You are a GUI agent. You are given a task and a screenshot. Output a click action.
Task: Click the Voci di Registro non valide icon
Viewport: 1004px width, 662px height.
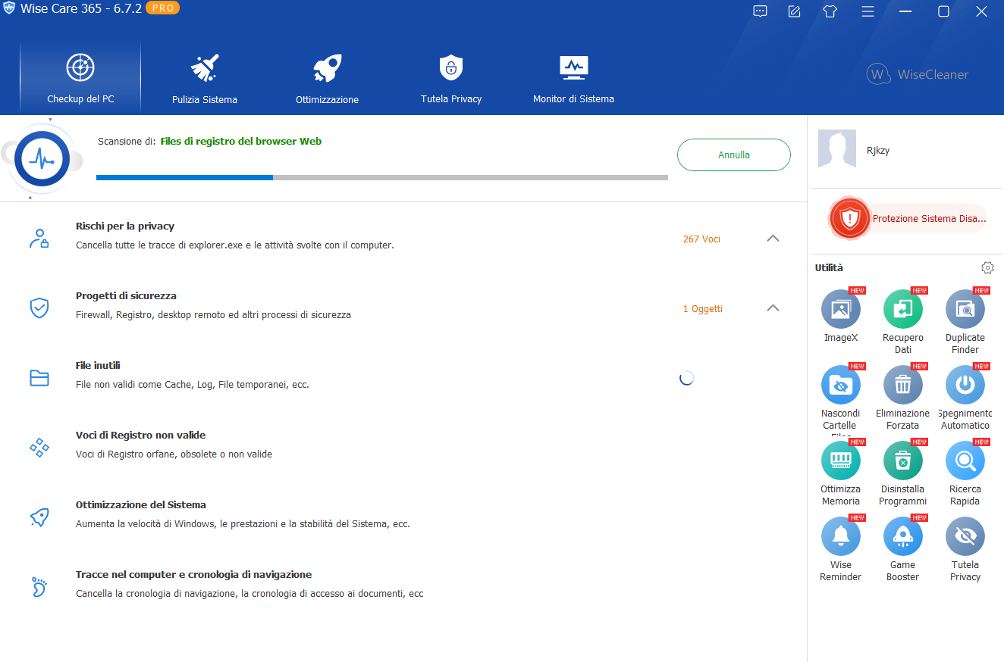39,448
